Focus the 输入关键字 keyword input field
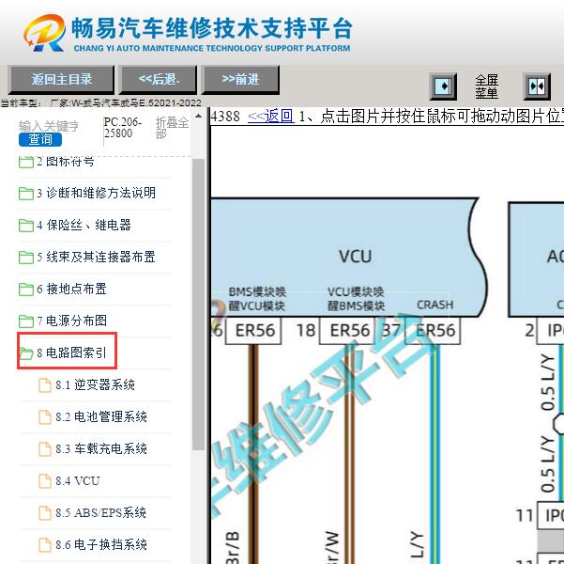The image size is (564, 564). point(49,126)
